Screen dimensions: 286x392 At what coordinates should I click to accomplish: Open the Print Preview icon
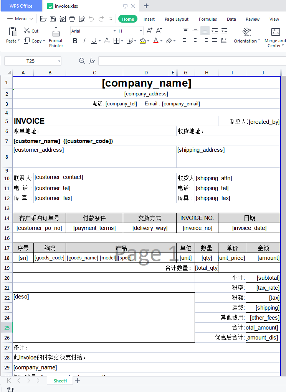coord(81,19)
